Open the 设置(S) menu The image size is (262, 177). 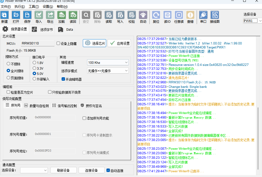click(x=48, y=7)
